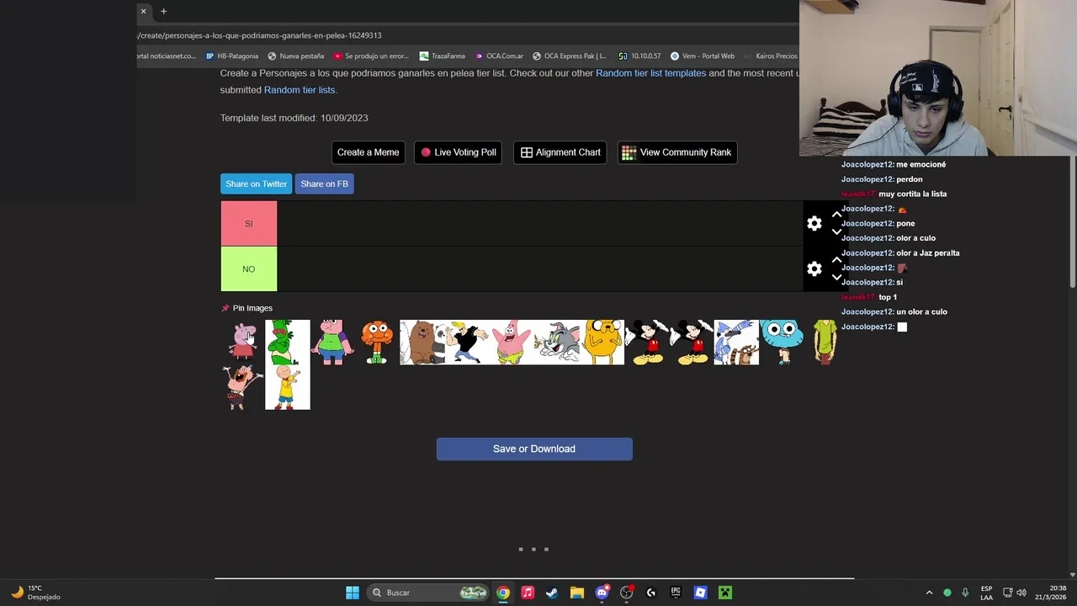Select the Mordecai and Rigby image
1077x606 pixels.
(x=736, y=342)
